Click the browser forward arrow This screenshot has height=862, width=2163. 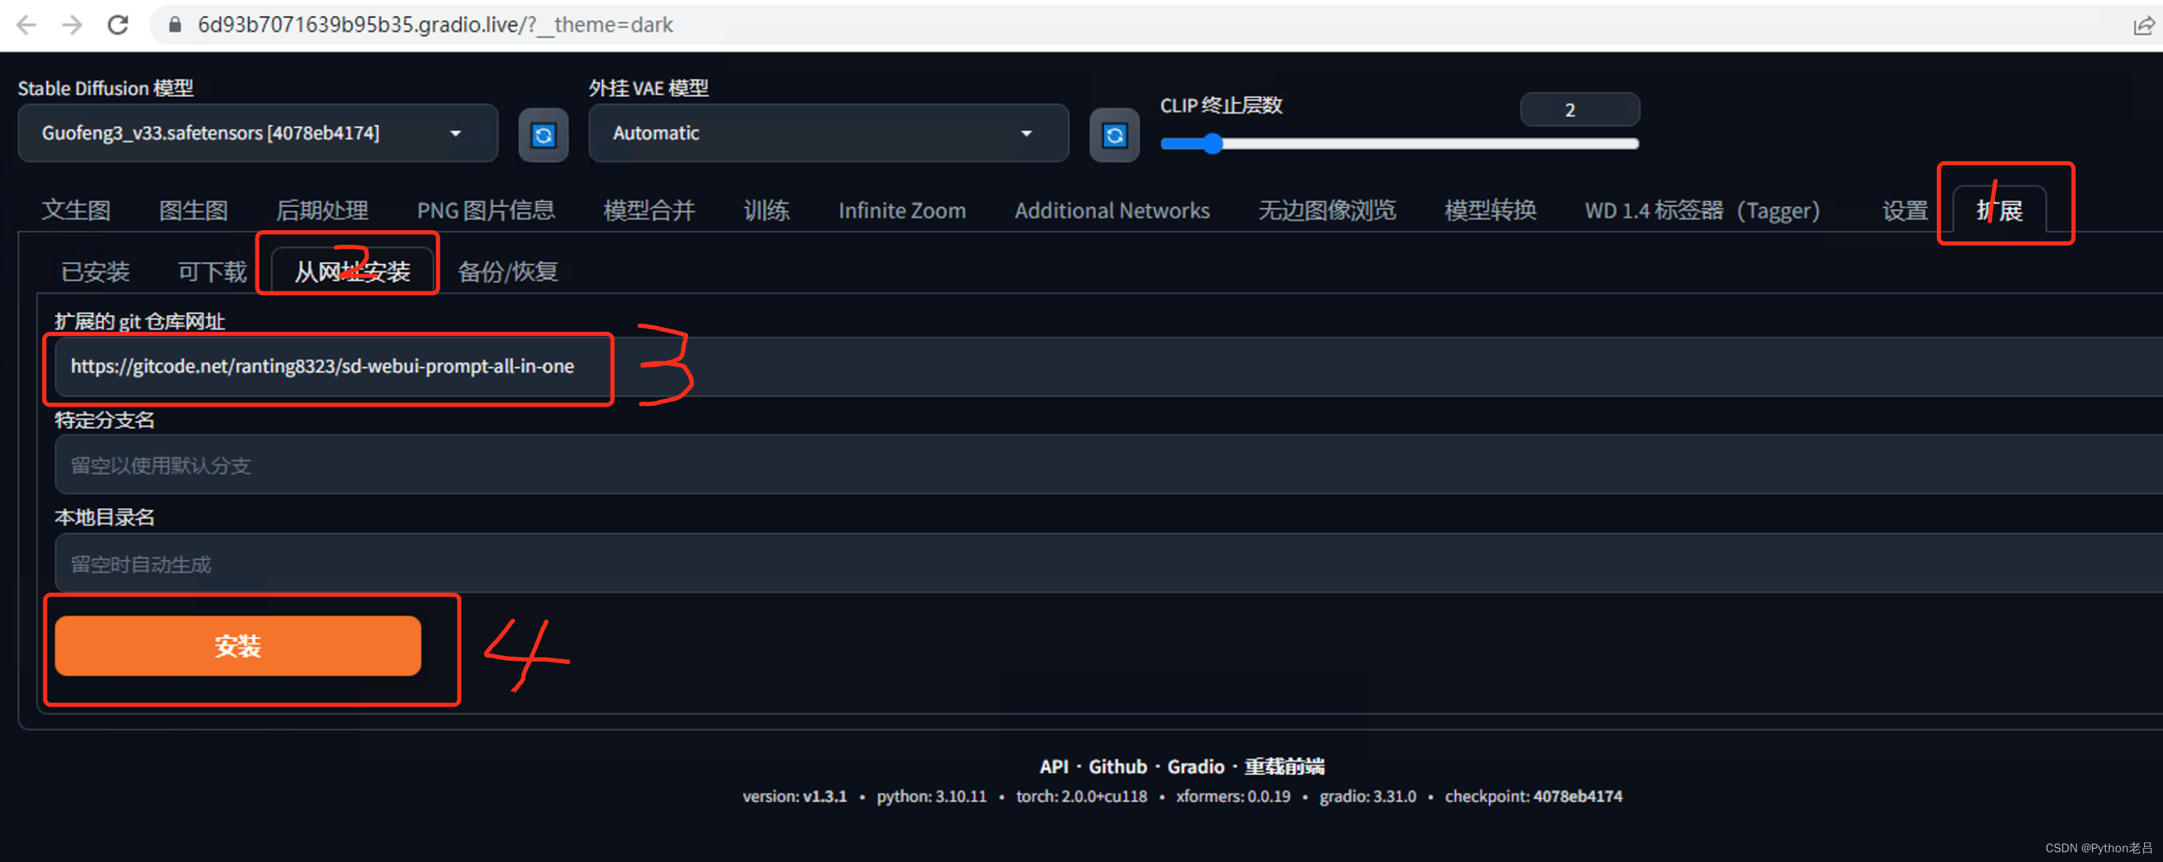point(72,25)
